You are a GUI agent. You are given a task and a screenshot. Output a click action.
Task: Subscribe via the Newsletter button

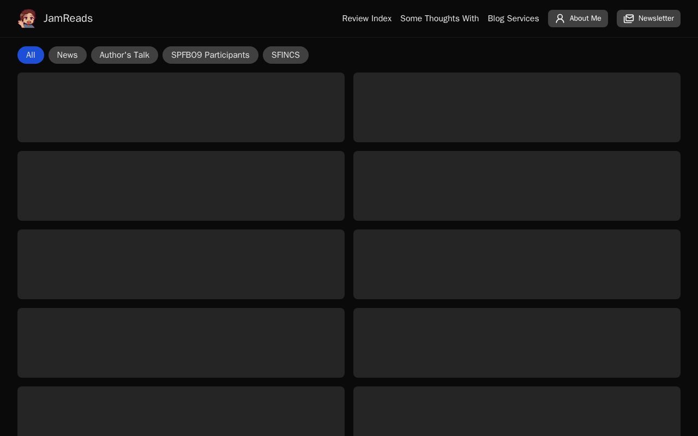click(x=648, y=19)
